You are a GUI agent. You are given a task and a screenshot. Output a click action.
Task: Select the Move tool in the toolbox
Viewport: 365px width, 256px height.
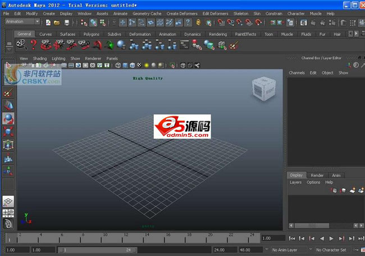point(8,105)
